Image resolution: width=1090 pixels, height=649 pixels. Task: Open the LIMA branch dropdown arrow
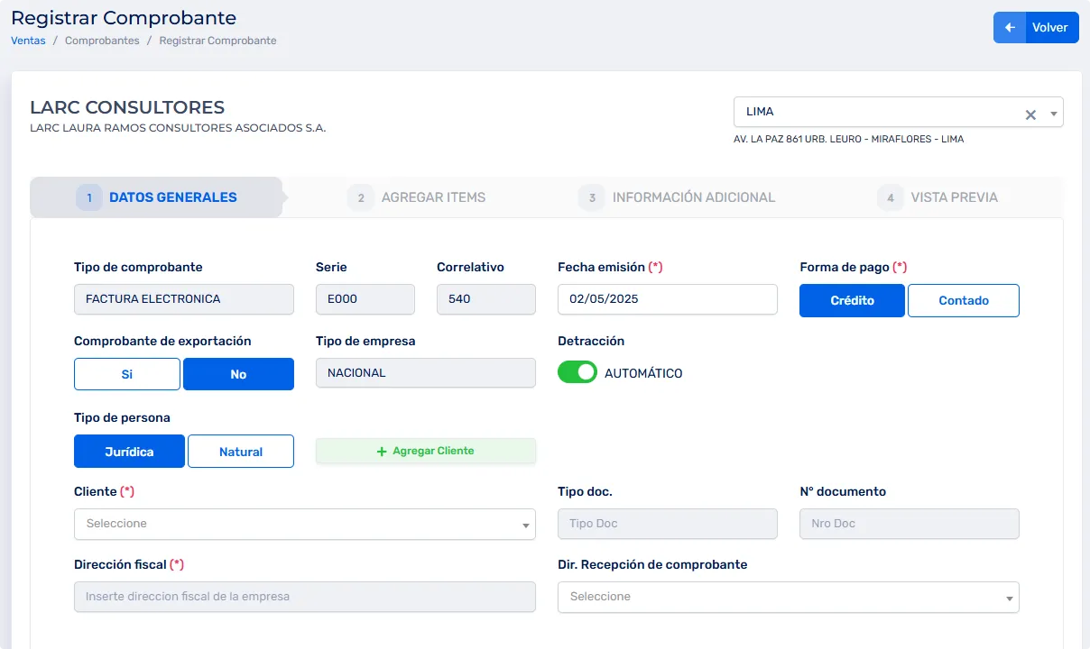click(x=1053, y=114)
